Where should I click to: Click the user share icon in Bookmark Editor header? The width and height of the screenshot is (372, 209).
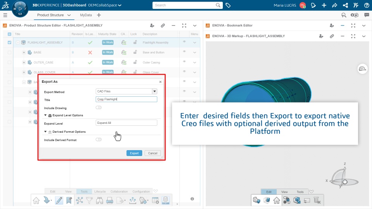click(x=332, y=26)
